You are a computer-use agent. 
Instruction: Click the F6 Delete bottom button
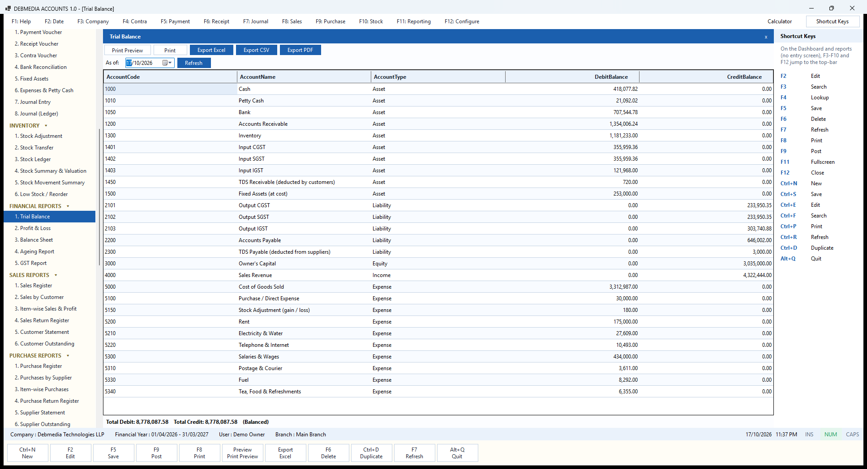click(x=328, y=453)
